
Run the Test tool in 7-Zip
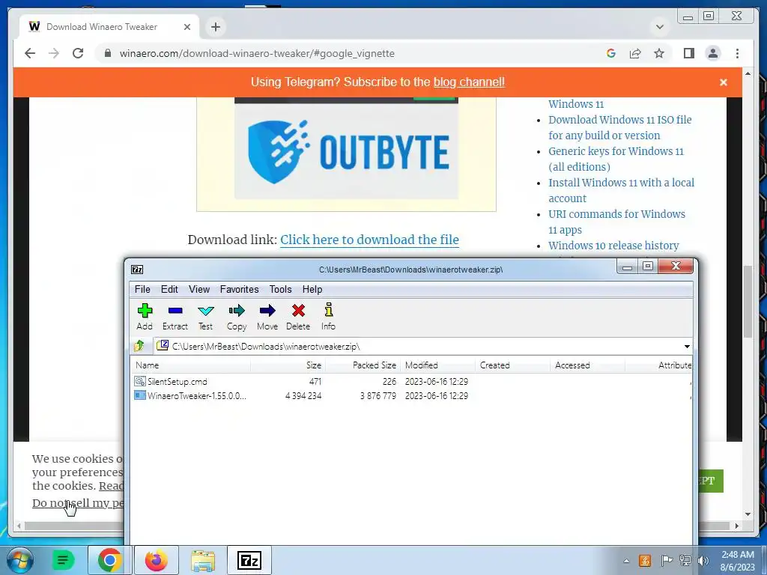(x=205, y=311)
